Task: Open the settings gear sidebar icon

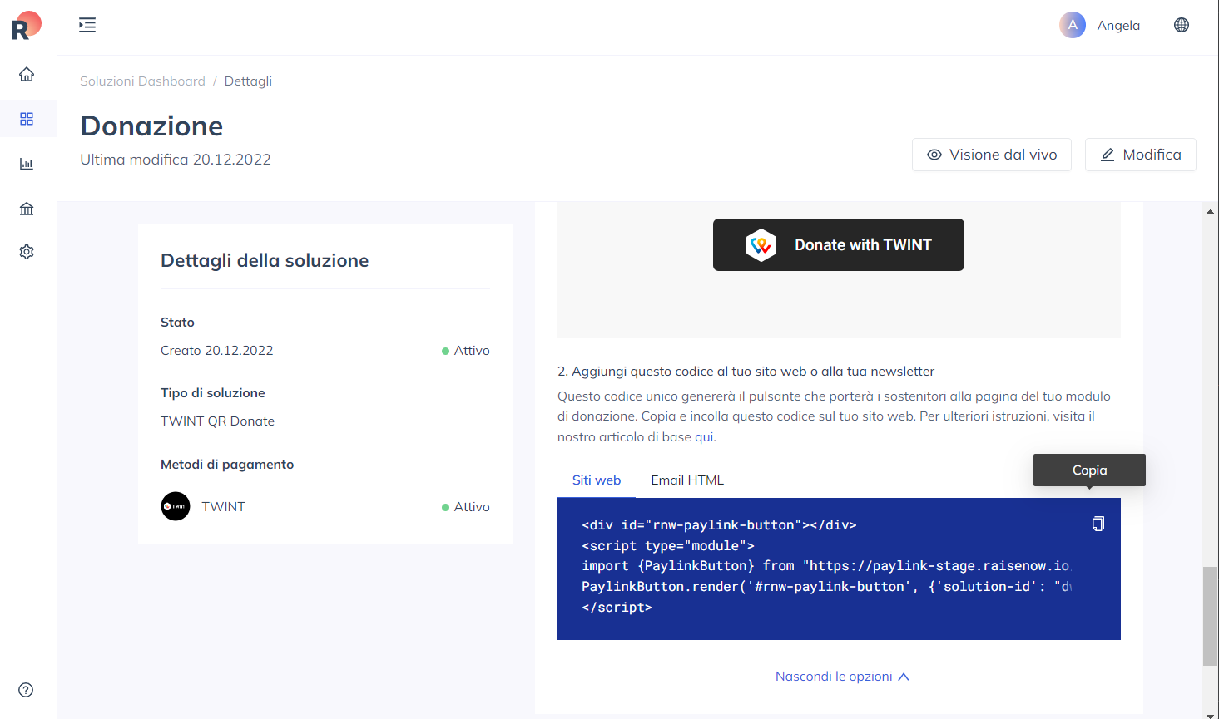Action: tap(27, 252)
